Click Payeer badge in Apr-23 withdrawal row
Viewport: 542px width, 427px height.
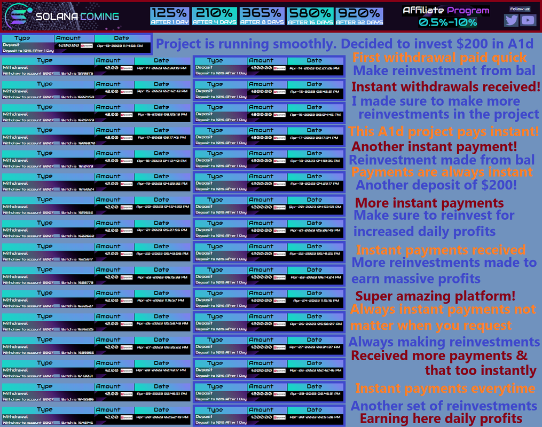click(x=127, y=277)
